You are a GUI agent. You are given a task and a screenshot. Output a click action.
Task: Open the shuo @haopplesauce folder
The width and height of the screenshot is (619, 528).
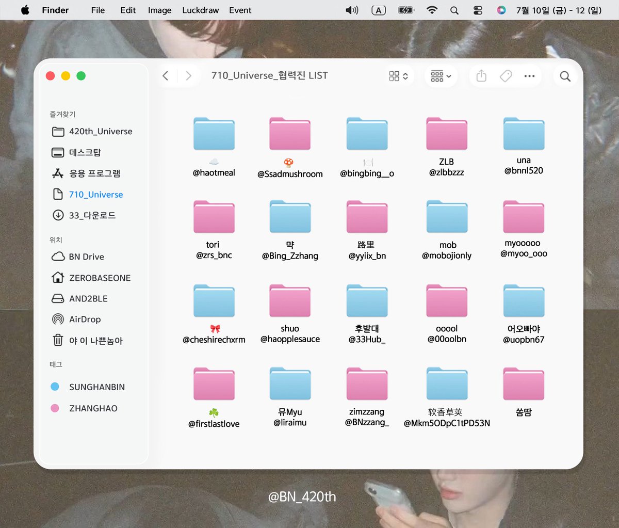[x=290, y=300]
